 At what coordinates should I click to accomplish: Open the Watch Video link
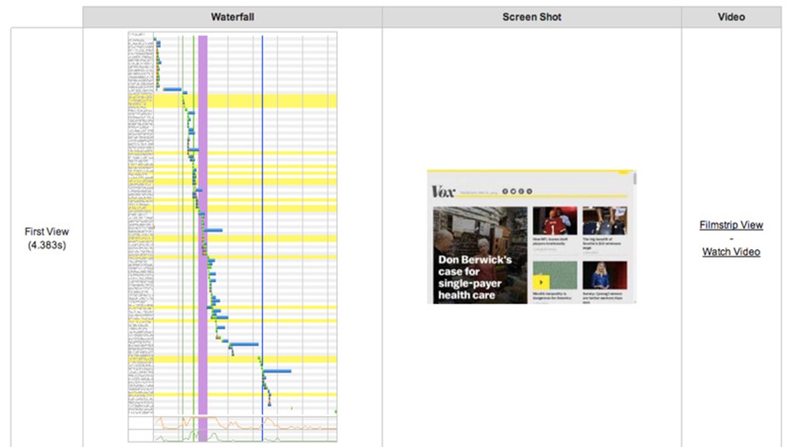tap(731, 252)
